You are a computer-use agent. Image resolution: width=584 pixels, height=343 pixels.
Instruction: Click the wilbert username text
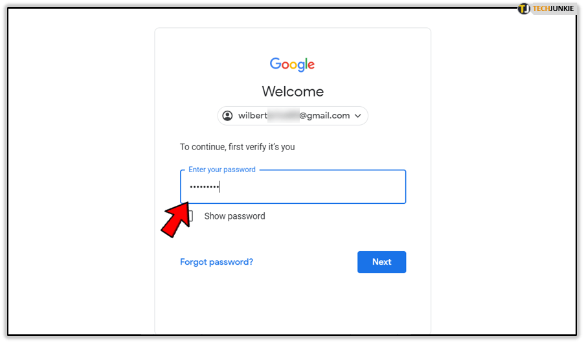pos(253,116)
